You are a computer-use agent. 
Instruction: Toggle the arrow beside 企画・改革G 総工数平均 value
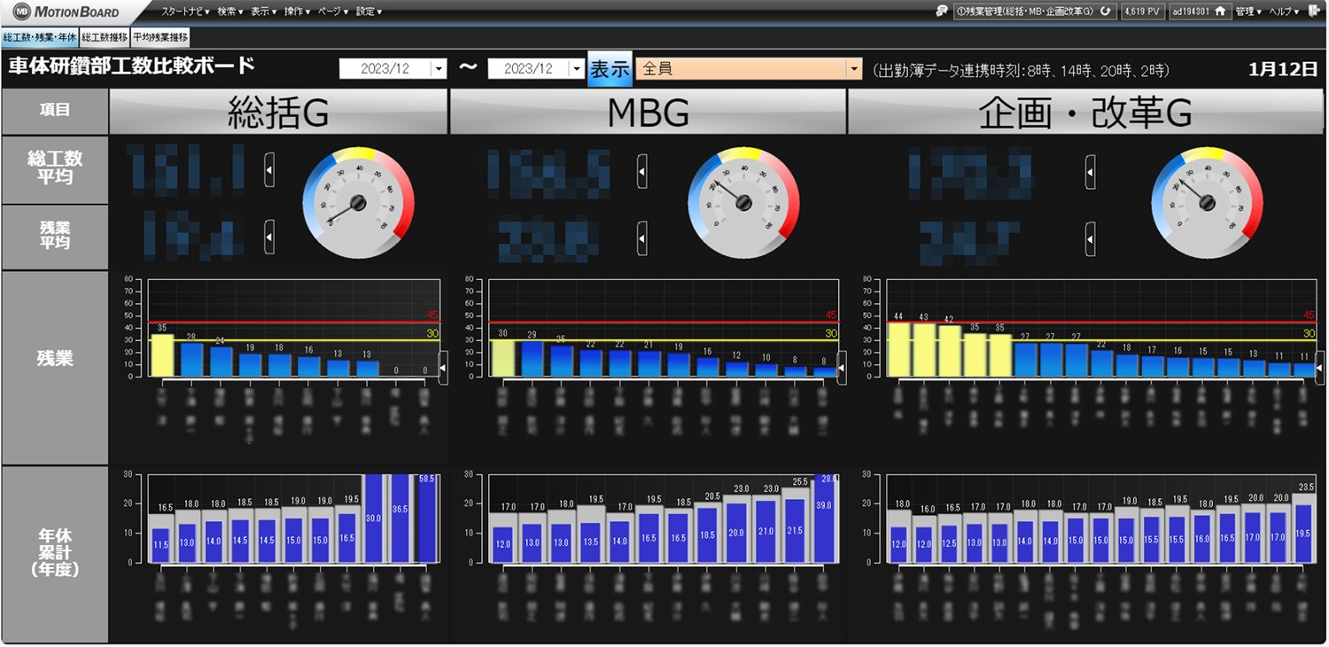[1091, 170]
